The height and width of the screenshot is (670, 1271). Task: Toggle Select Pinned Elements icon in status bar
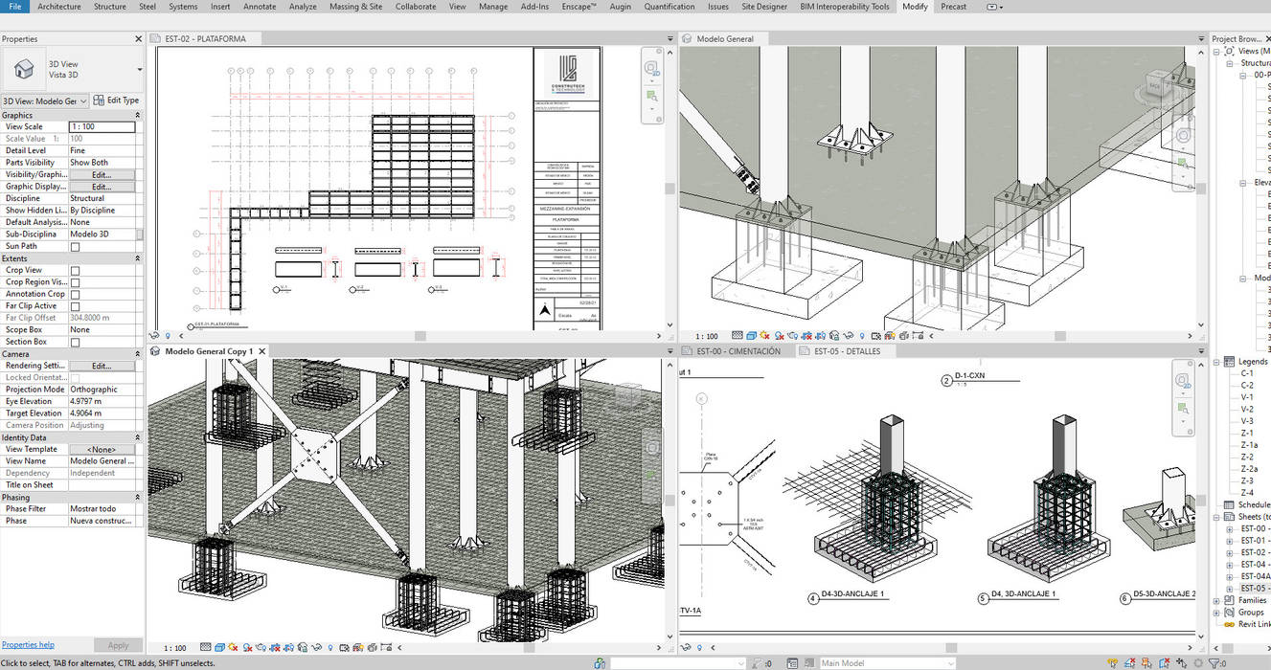pos(1146,662)
